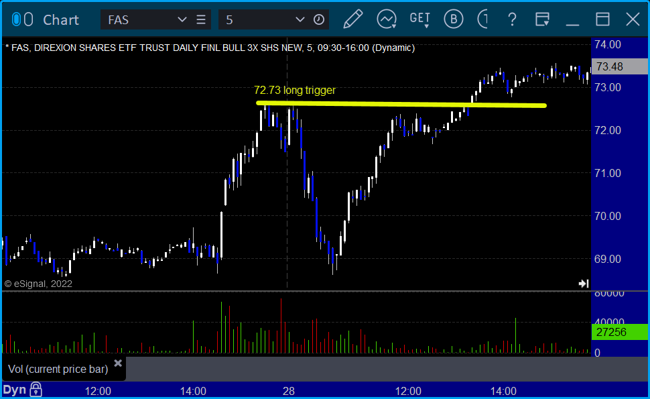The image size is (650, 399).
Task: Click the time template clock icon
Action: point(319,19)
